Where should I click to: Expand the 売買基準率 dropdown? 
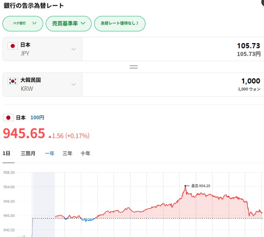69,23
